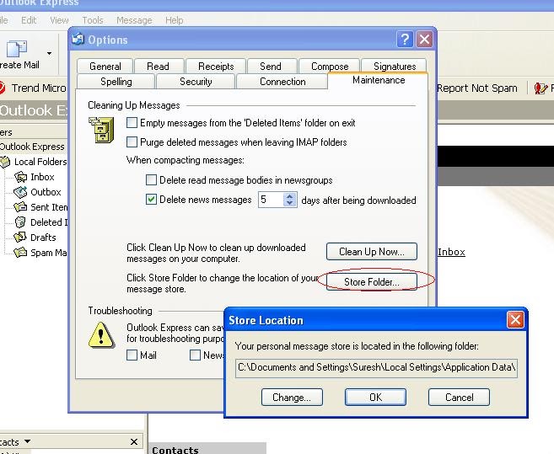
Task: Close the Store Location dialog
Action: pos(515,320)
